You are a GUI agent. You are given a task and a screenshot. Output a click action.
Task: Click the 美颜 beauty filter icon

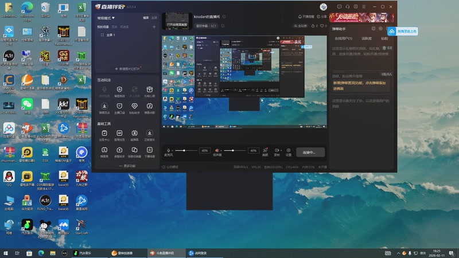click(265, 150)
